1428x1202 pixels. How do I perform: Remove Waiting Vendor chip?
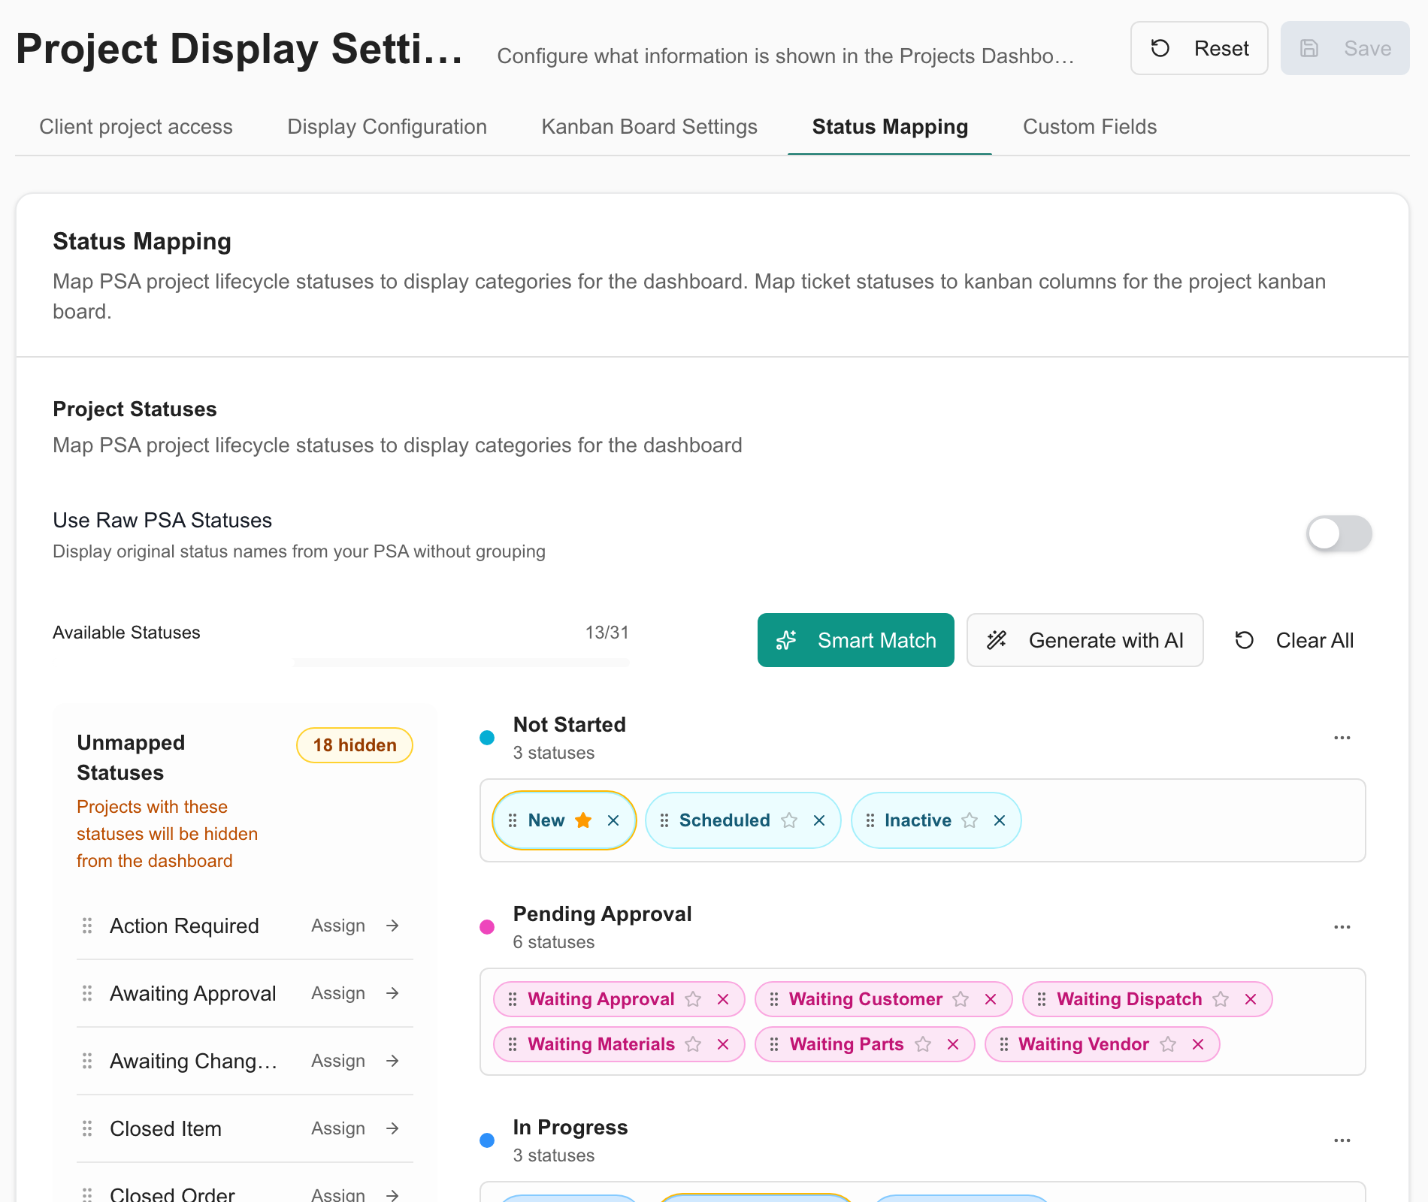click(x=1198, y=1044)
